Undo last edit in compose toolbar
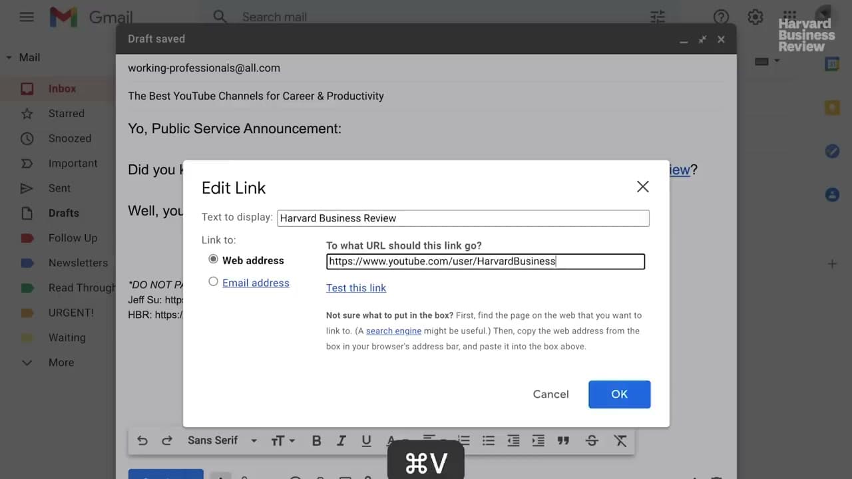852x479 pixels. point(142,440)
